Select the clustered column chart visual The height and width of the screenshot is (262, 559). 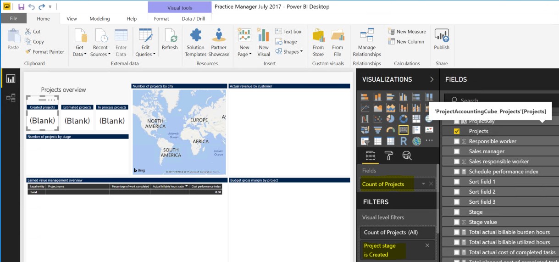[x=404, y=97]
